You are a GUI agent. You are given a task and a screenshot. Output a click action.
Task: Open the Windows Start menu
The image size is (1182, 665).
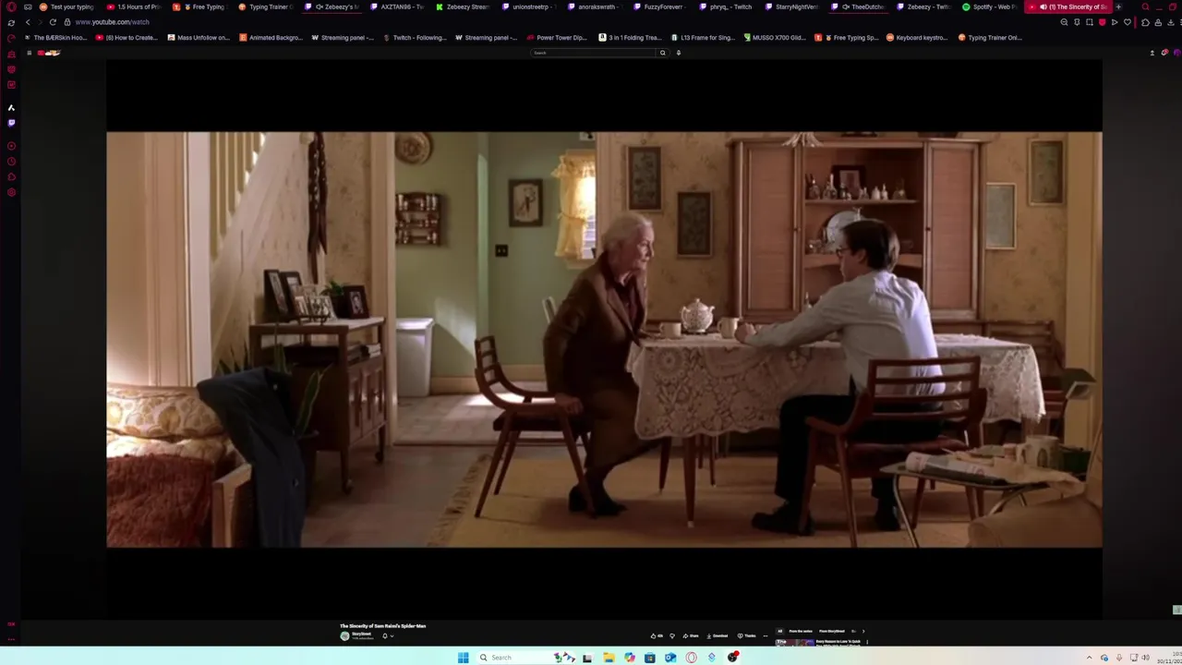(463, 658)
